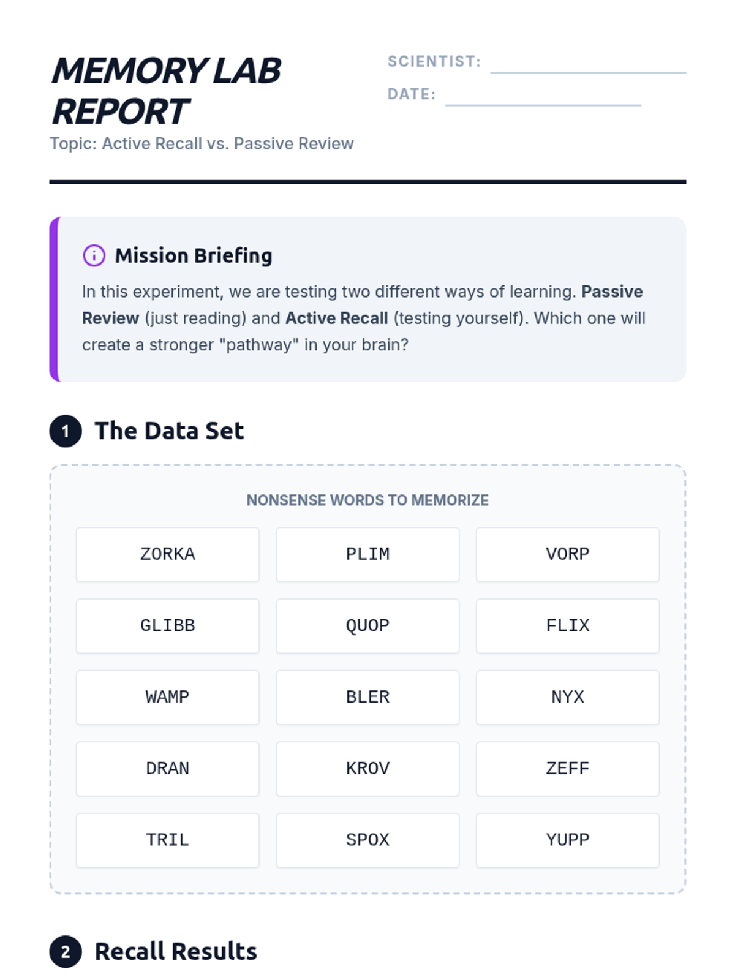This screenshot has width=735, height=980.
Task: Choose the GLIBB word card
Action: (167, 626)
